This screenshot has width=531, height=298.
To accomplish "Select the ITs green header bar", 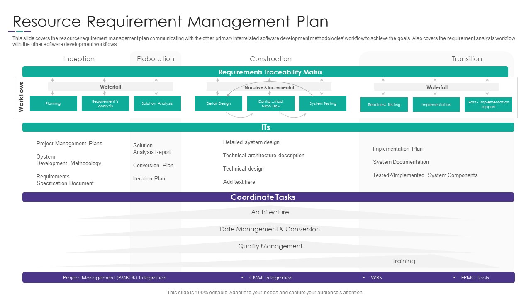I will coord(268,127).
